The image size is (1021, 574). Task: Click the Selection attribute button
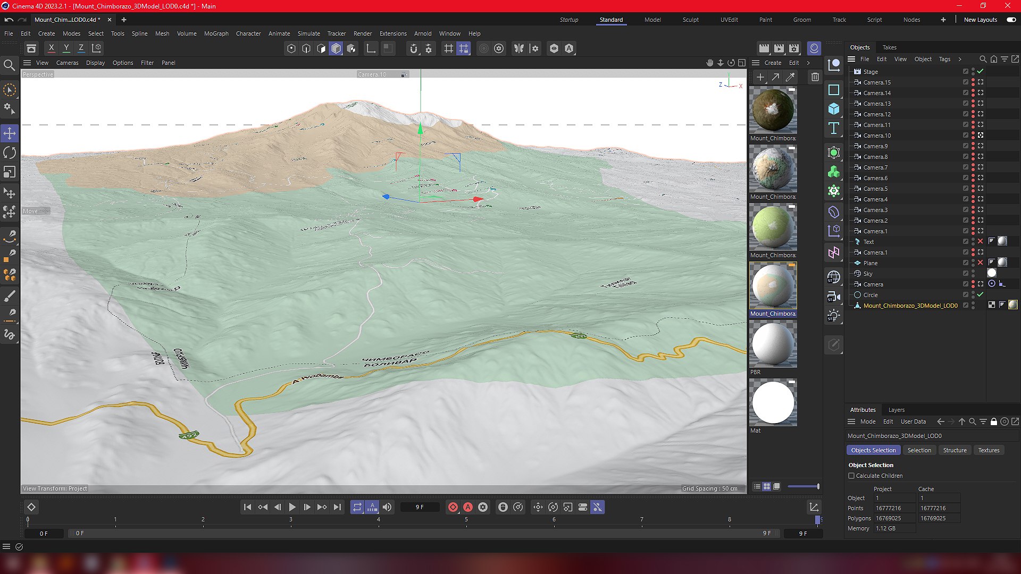[919, 450]
